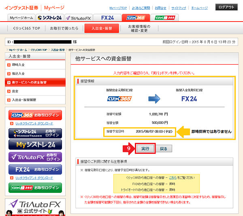Click the arrow icon beside 入出金・振替履歴
Screen dimensions: 243x216
point(9,100)
